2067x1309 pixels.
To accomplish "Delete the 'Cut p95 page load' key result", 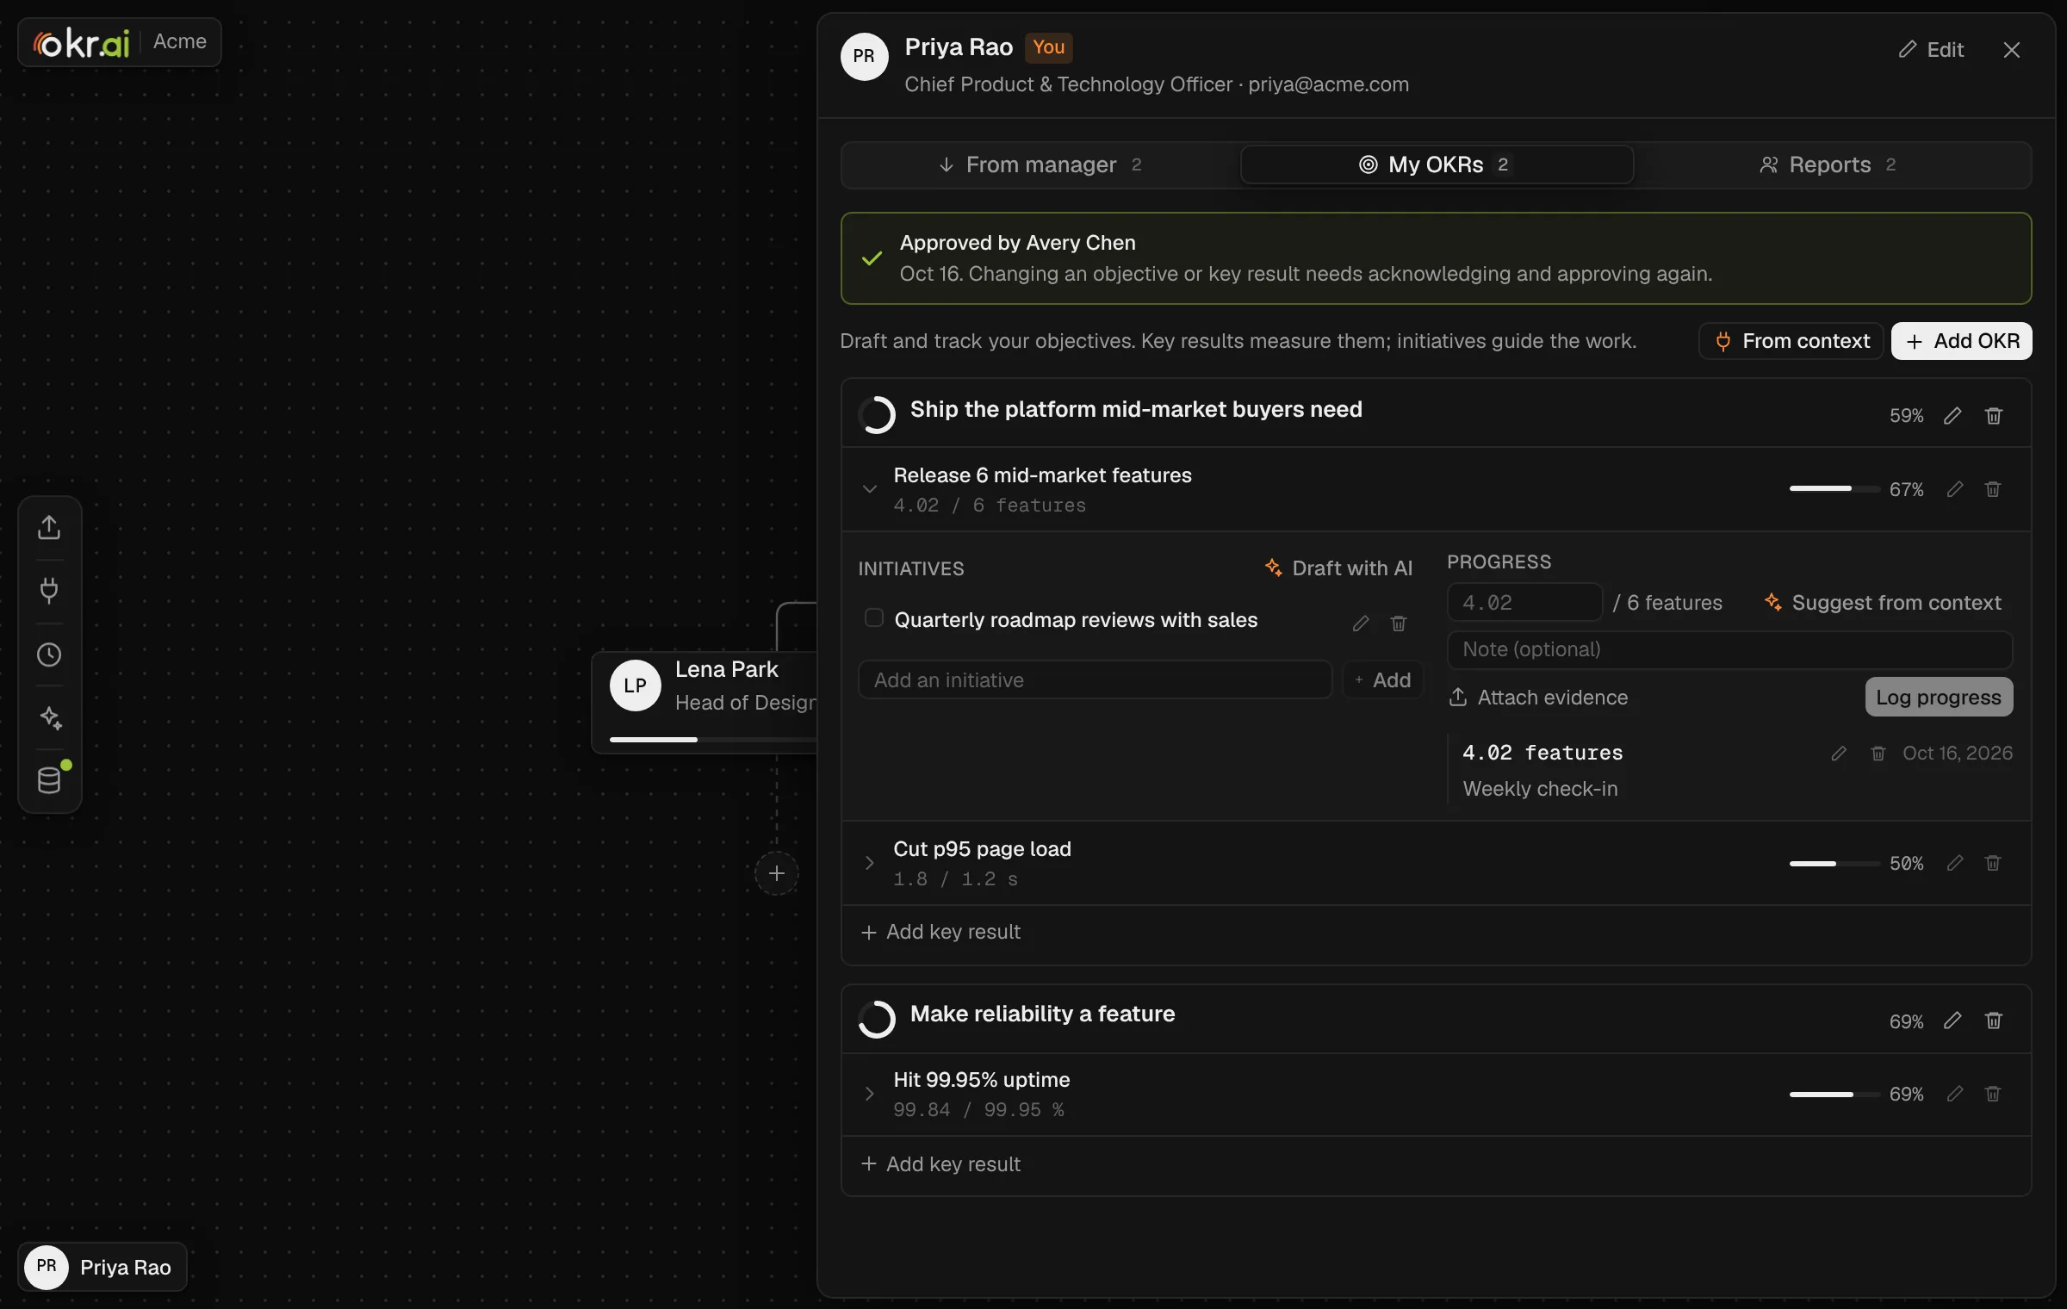I will 1993,863.
